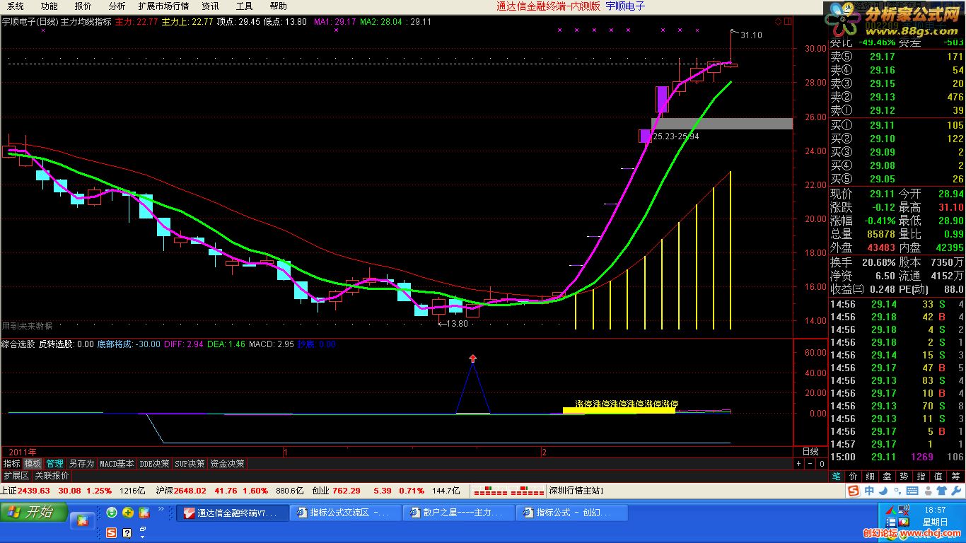966x543 pixels.
Task: Open the 分析 menu
Action: (117, 6)
